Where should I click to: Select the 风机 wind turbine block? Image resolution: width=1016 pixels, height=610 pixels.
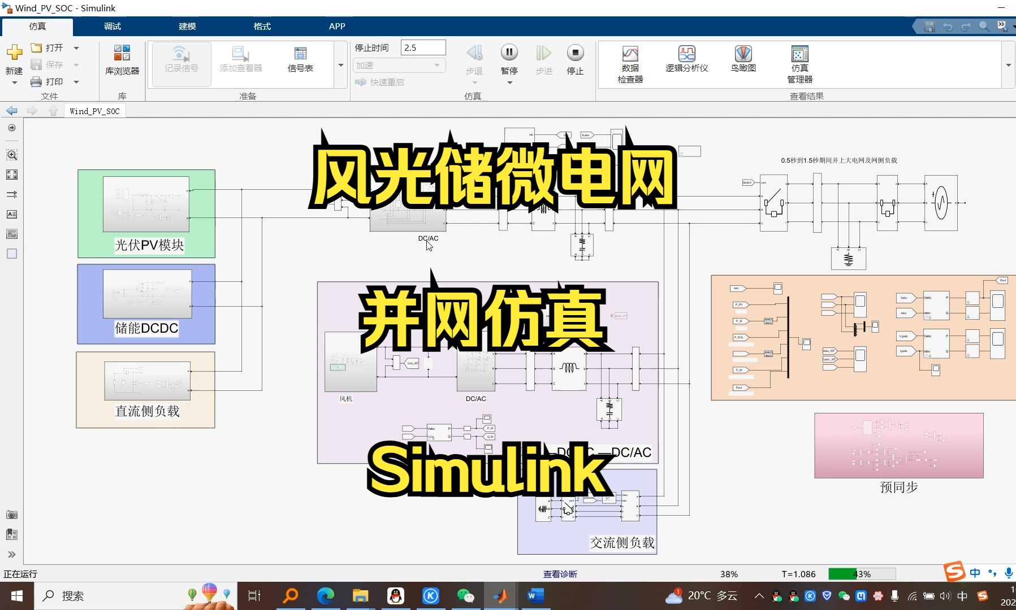click(351, 361)
